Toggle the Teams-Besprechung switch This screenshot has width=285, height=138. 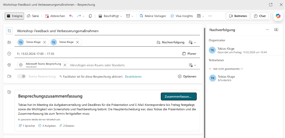[x=21, y=76]
